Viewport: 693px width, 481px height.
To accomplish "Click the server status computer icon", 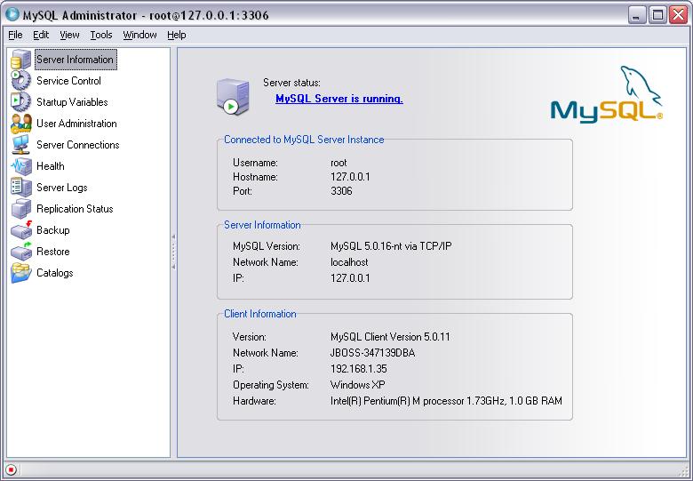I will point(233,97).
